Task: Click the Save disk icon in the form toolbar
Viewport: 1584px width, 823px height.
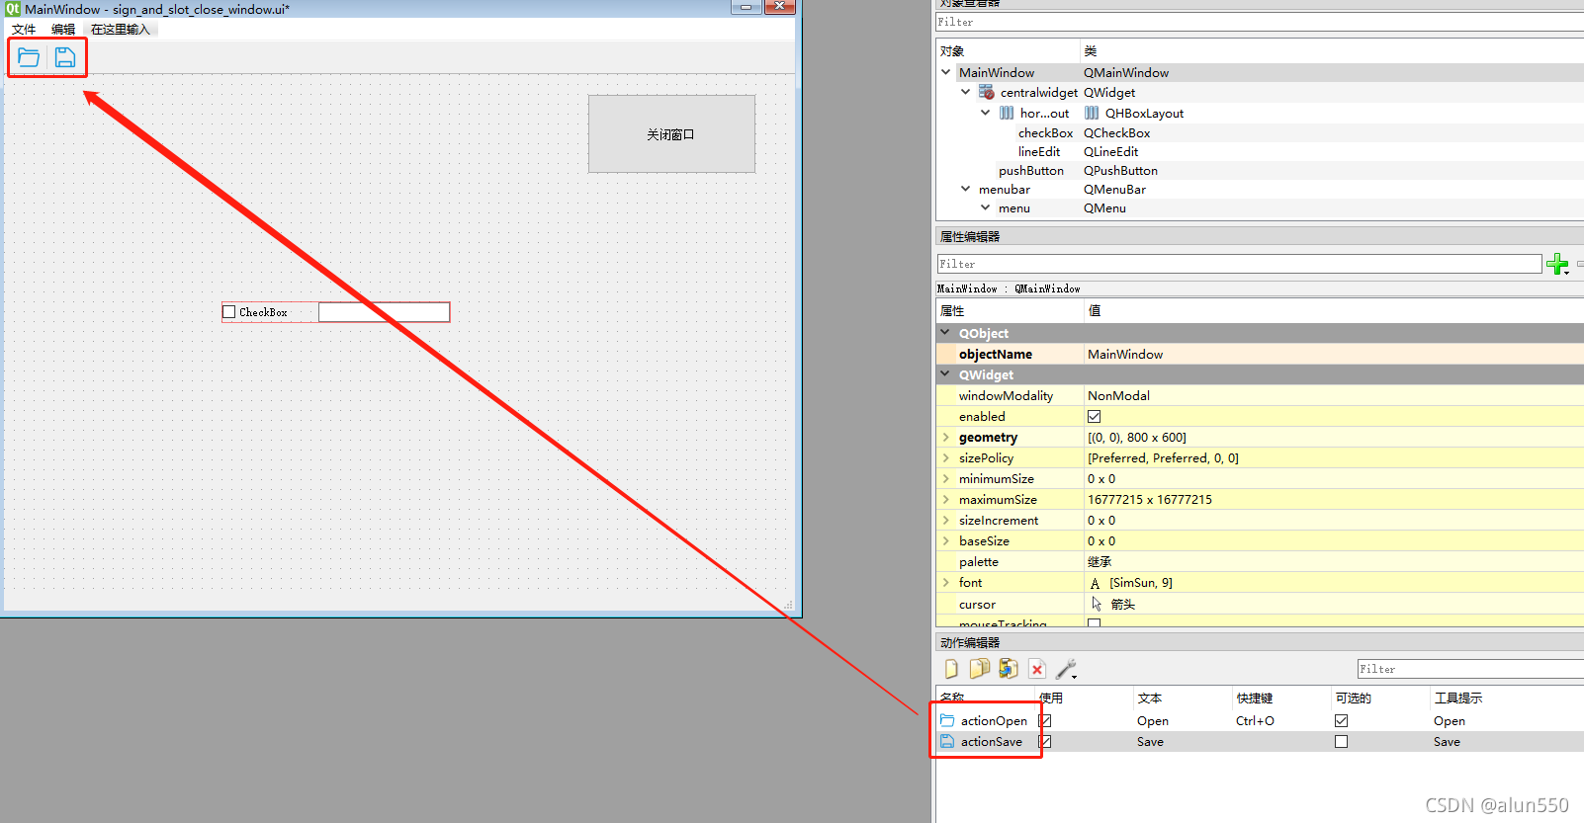Action: 65,57
